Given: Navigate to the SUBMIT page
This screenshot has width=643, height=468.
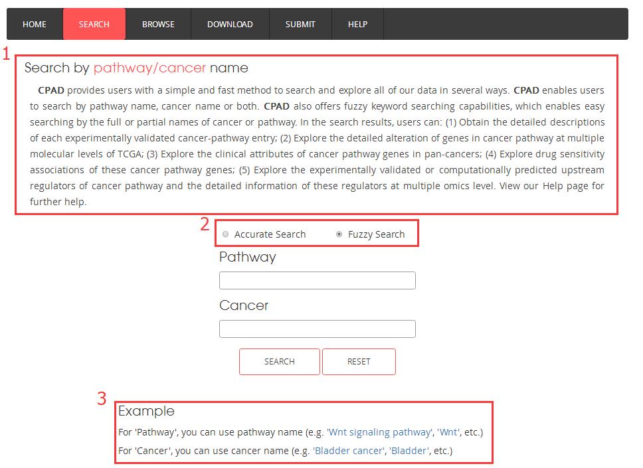Looking at the screenshot, I should (300, 25).
